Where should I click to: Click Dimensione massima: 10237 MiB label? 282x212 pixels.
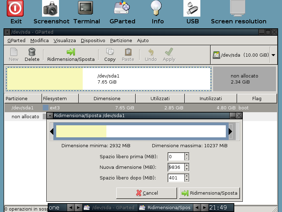pos(189,145)
